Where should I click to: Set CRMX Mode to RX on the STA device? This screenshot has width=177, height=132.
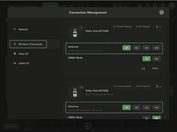(x=156, y=118)
